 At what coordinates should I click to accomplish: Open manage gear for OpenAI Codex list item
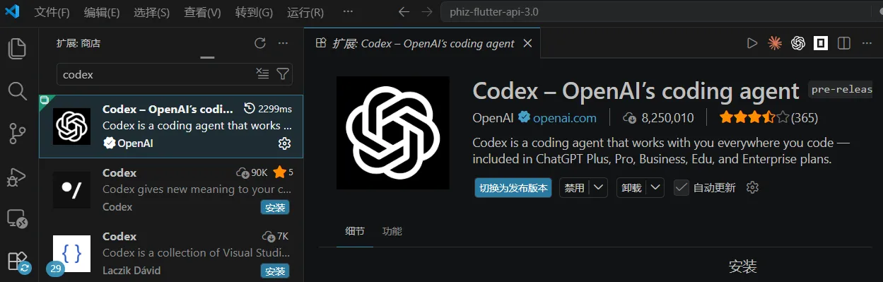284,143
